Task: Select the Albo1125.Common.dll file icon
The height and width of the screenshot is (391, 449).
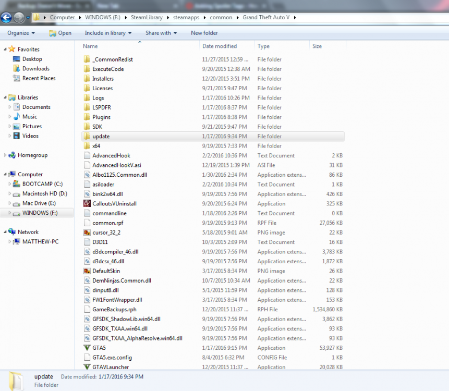Action: tap(87, 175)
